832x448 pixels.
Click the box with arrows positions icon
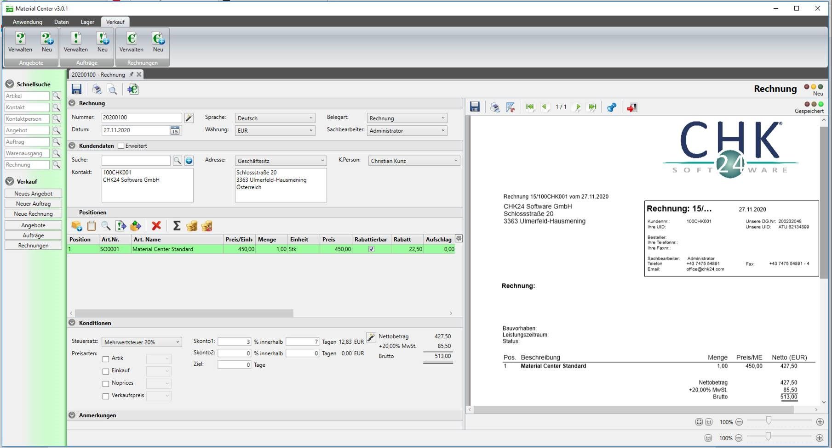136,226
